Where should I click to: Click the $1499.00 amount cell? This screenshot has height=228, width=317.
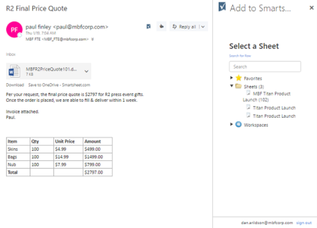(x=98, y=157)
